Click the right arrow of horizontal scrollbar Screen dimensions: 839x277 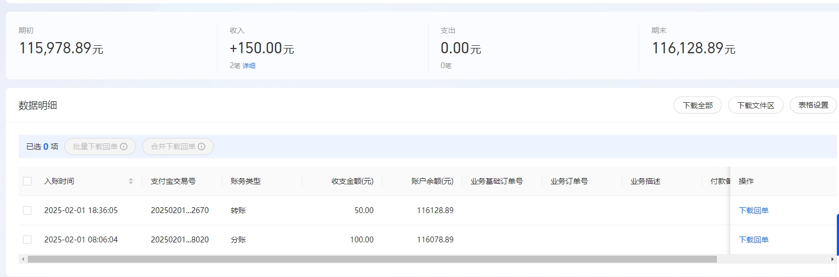833,259
